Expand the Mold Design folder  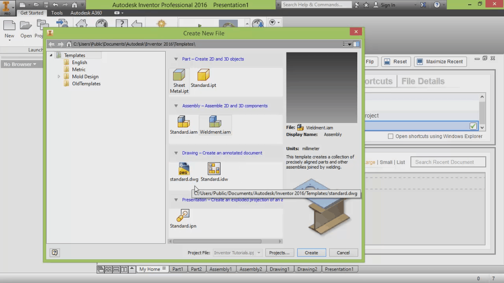pyautogui.click(x=59, y=77)
